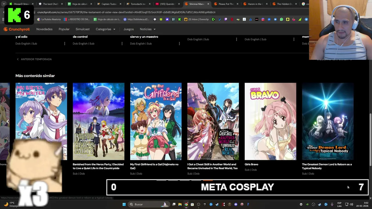This screenshot has height=209, width=372.
Task: Open Discord from the taskbar
Action: (236, 204)
